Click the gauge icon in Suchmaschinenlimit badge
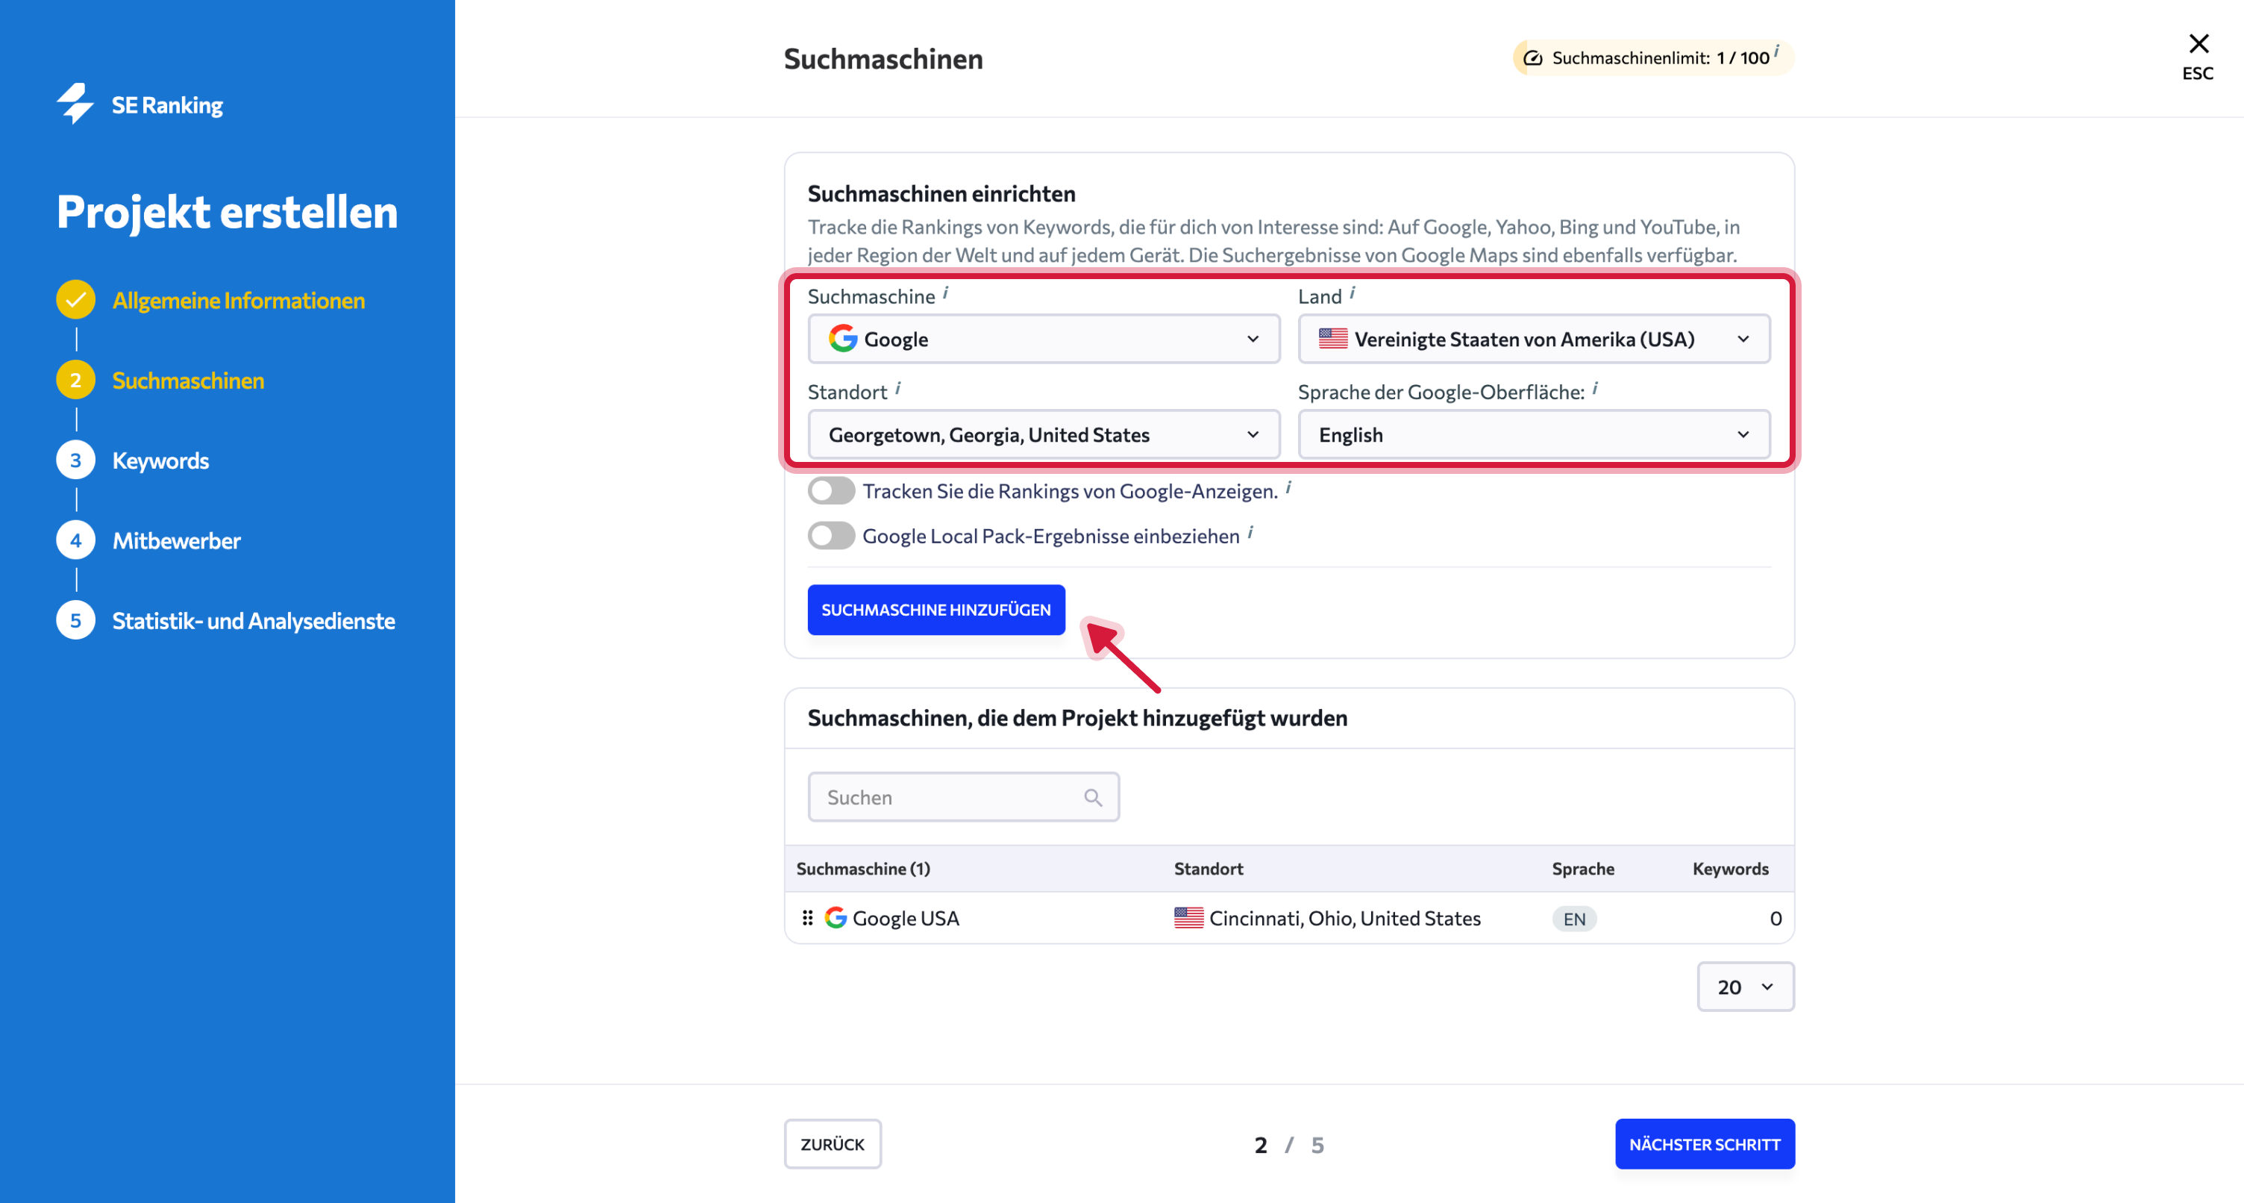 tap(1532, 58)
